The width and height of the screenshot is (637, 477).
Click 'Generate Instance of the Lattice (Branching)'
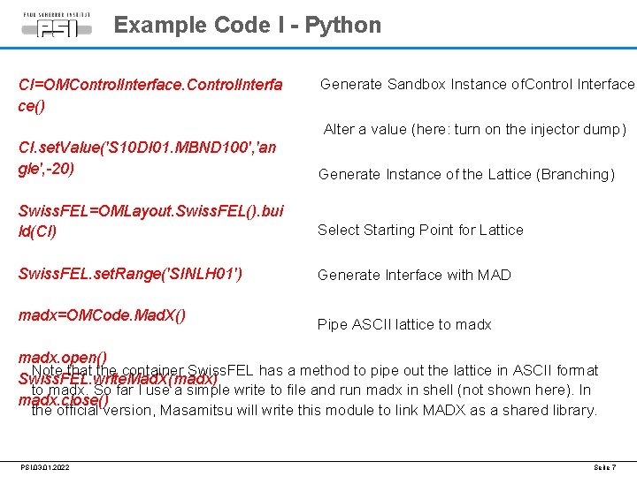pos(466,175)
